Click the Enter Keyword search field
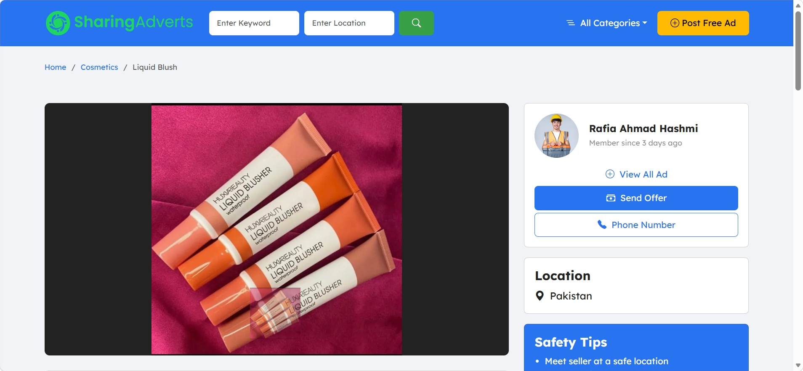Screen dimensions: 803x371 [254, 23]
